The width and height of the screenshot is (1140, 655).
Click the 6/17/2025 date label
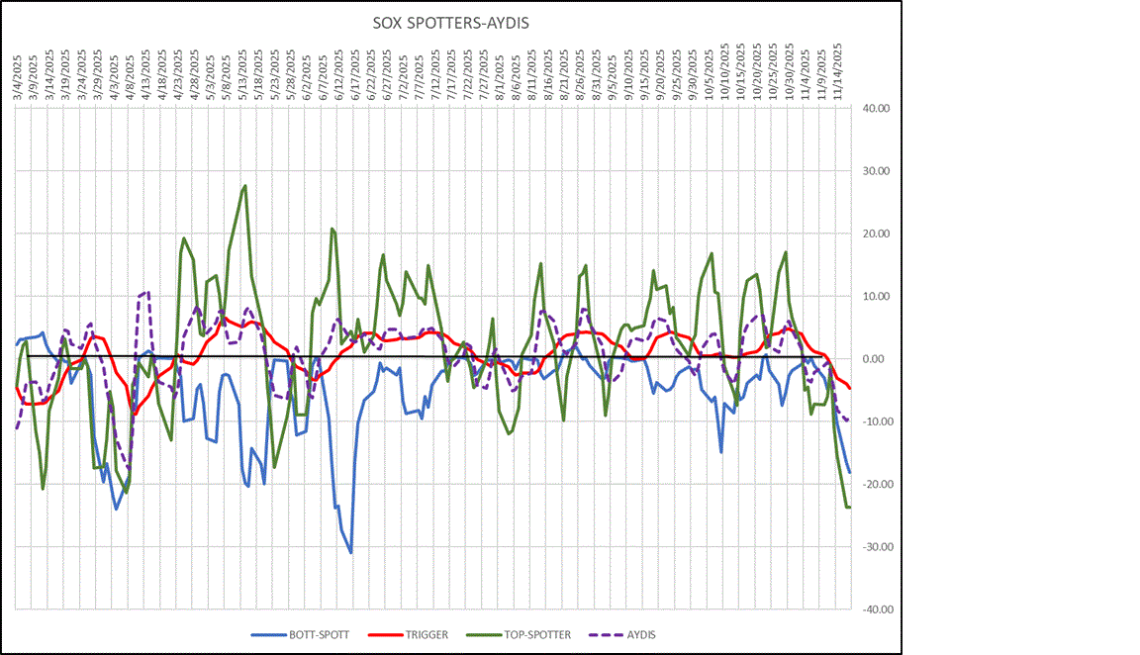click(x=355, y=75)
